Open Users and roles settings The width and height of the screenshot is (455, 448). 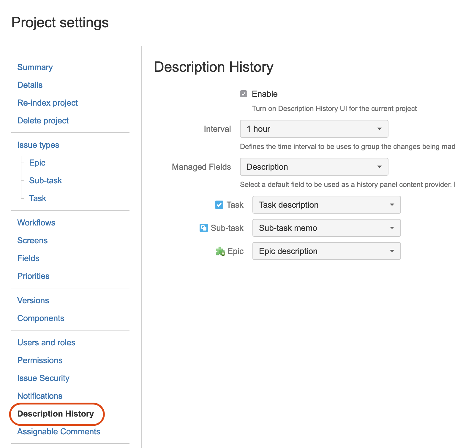(46, 342)
